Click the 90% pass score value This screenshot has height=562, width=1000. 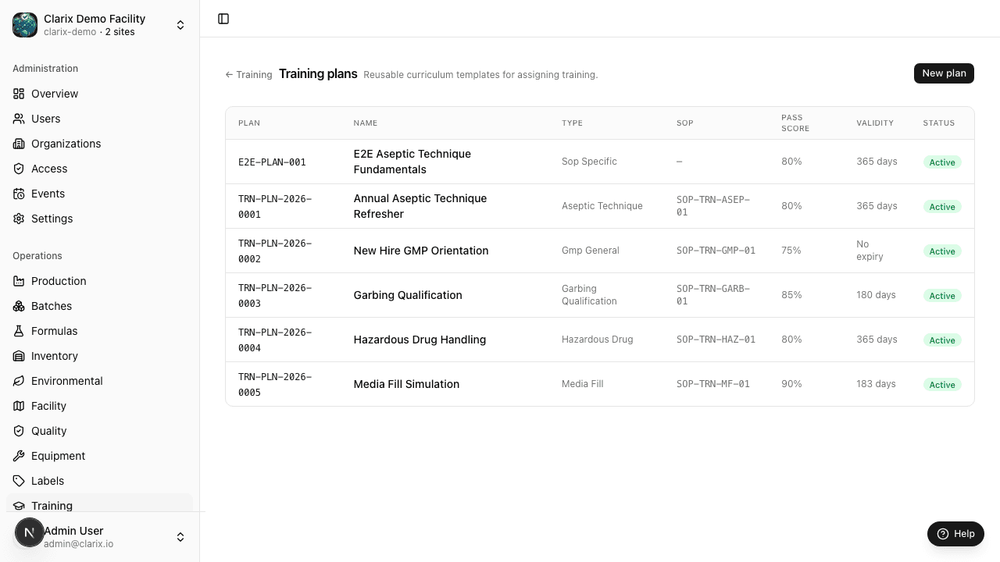(791, 384)
